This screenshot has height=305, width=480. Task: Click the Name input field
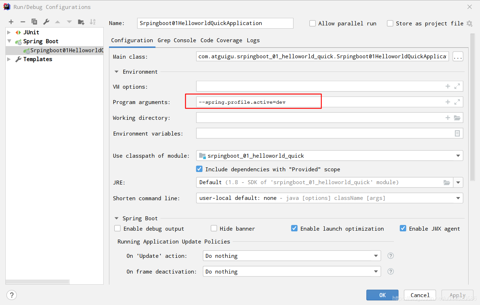click(x=215, y=23)
